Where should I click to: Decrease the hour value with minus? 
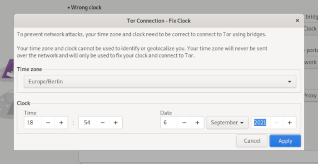click(48, 123)
